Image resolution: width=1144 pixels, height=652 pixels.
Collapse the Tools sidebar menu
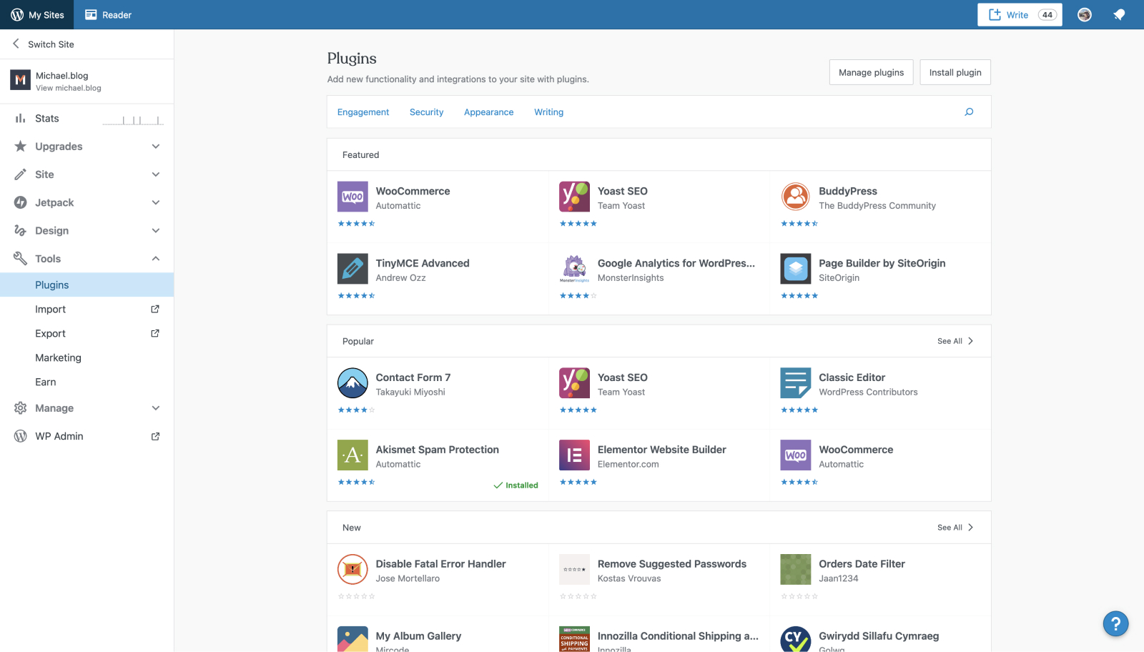coord(87,258)
